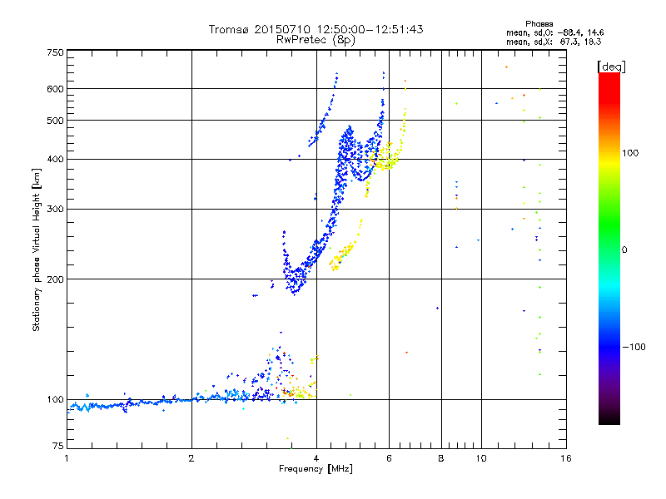
Task: Click the "Phases" heading text
Action: (x=539, y=24)
